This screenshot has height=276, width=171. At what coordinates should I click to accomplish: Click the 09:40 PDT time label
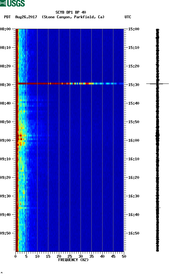(x=5, y=215)
